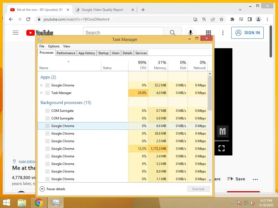The image size is (278, 208).
Task: Click the more actions ellipsis under the video
Action: 255,179
